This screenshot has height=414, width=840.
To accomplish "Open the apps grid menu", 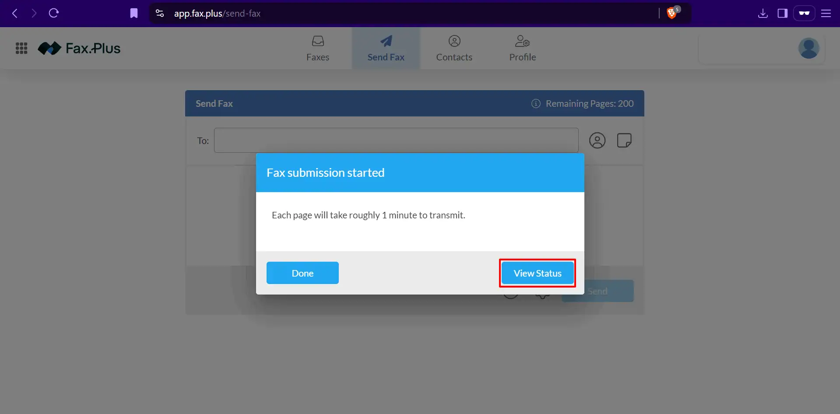I will tap(21, 48).
